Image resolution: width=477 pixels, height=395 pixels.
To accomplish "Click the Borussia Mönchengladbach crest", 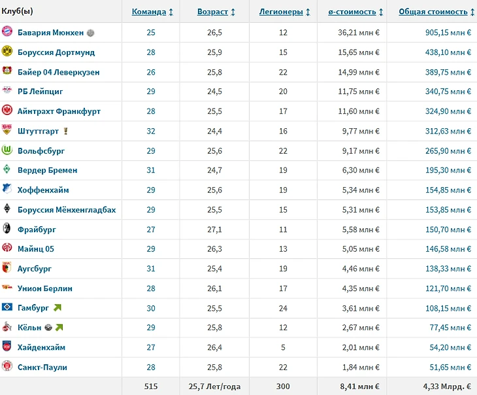I will pyautogui.click(x=7, y=209).
